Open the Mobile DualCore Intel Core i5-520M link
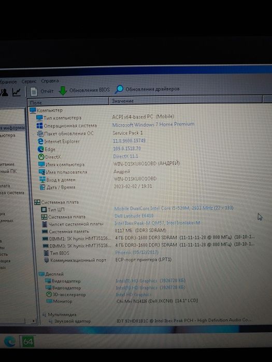Image resolution: width=272 pixels, height=362 pixels. pyautogui.click(x=174, y=208)
